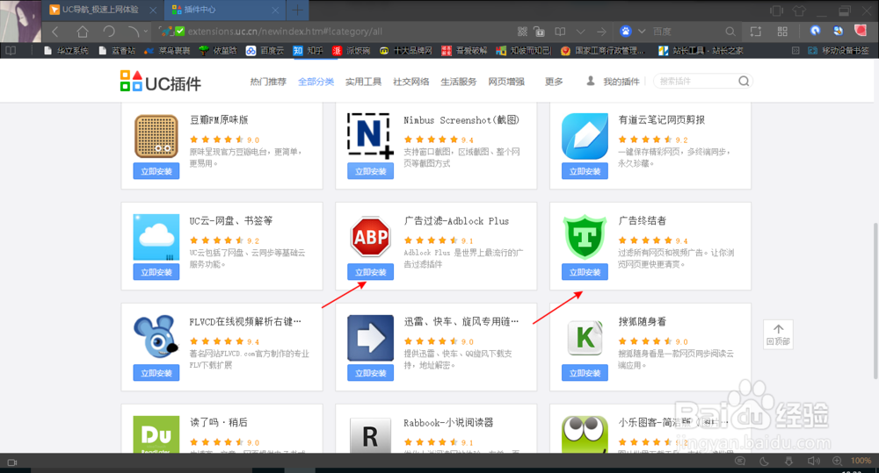Switch to the 插件中心 tab
The image size is (879, 473).
tap(224, 10)
